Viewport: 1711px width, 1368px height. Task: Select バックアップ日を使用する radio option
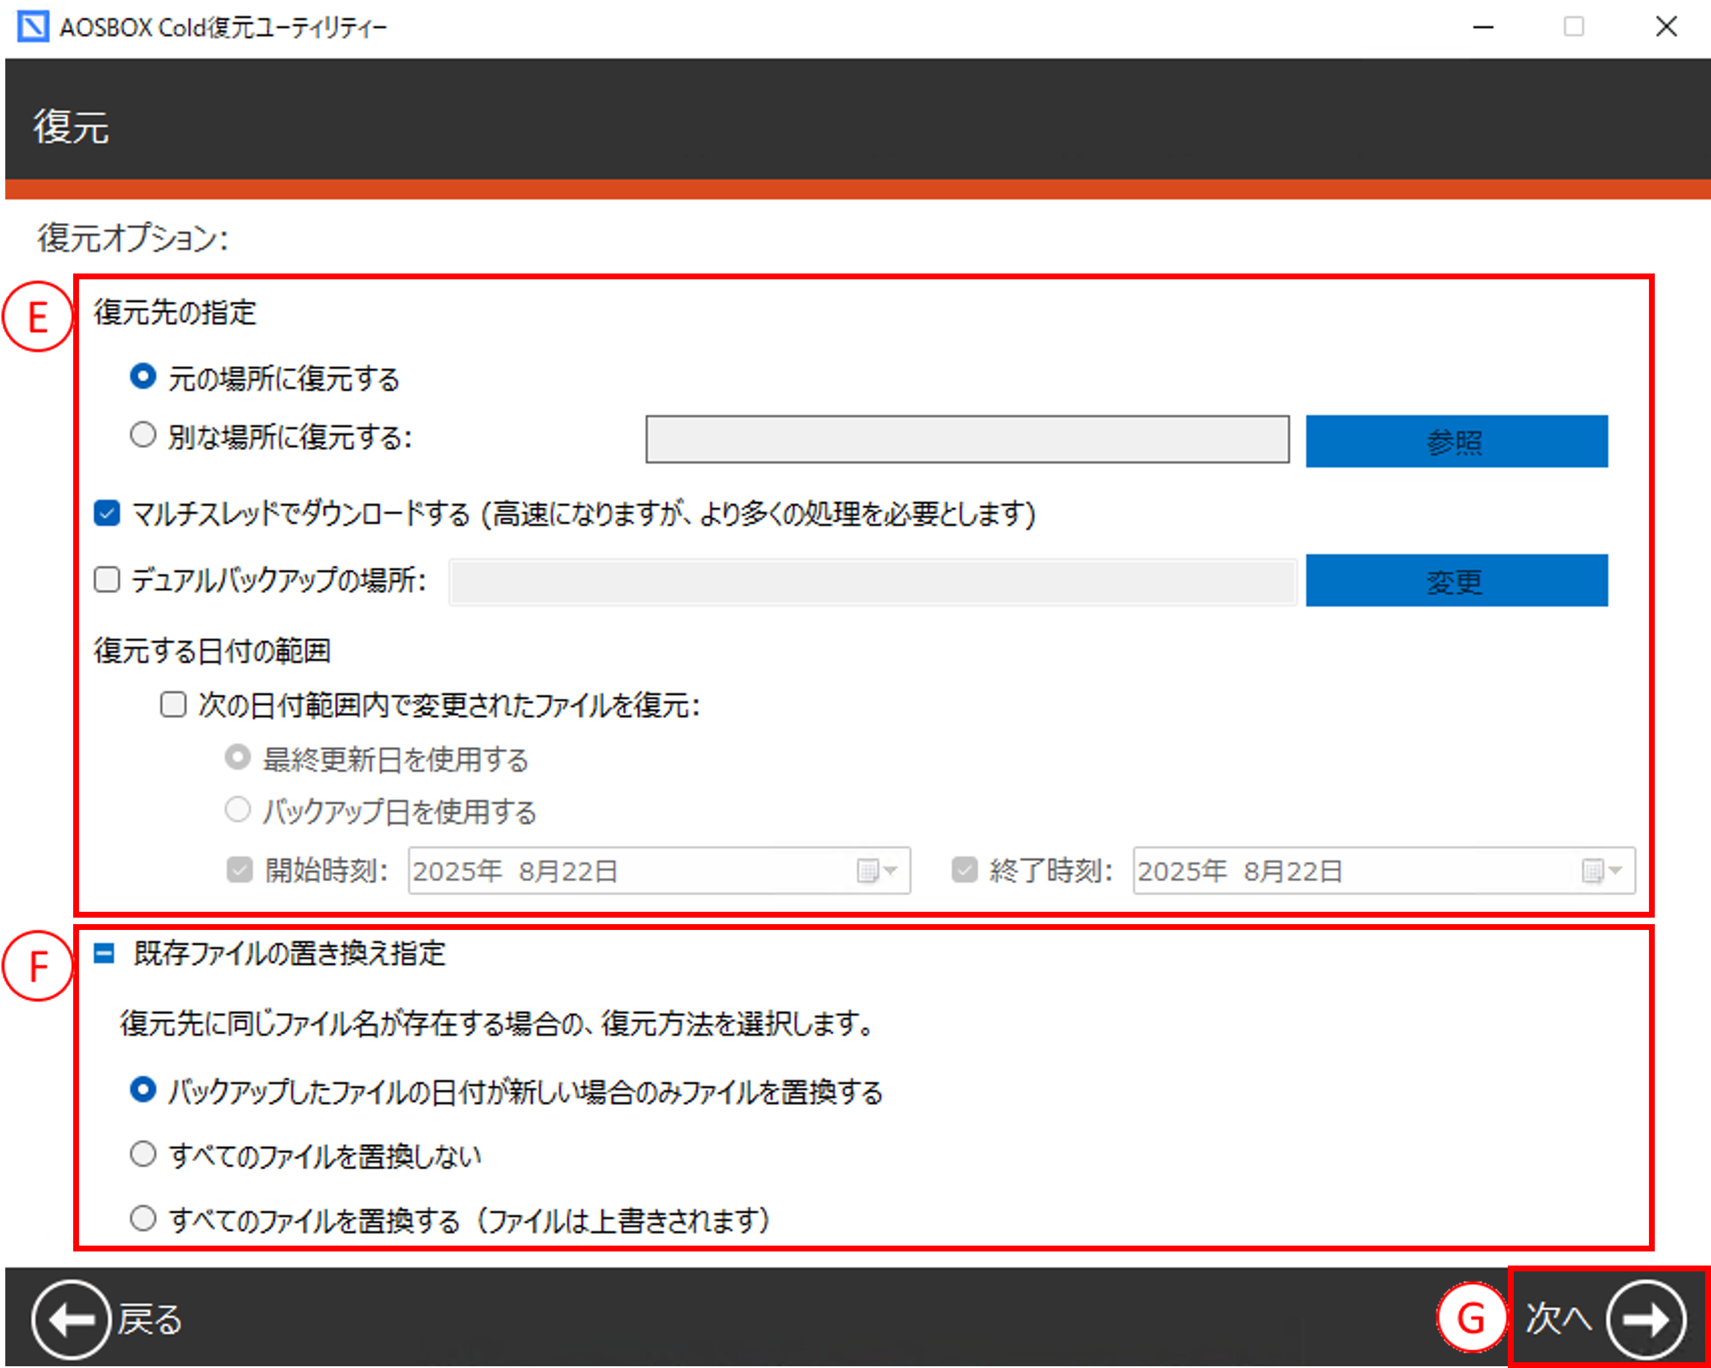pyautogui.click(x=237, y=810)
